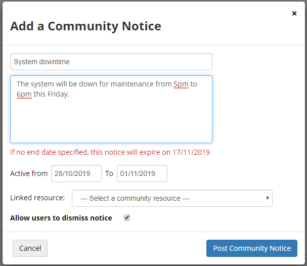Click the 'Allow users to dismiss notice' label
The width and height of the screenshot is (307, 266).
click(61, 218)
